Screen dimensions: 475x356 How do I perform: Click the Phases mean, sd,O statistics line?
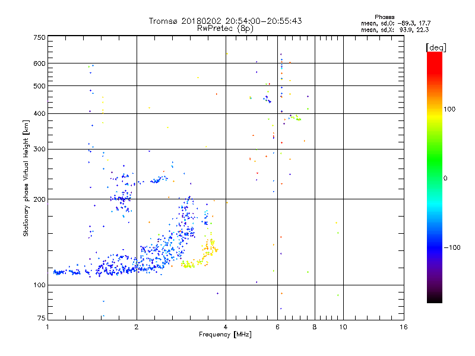click(x=395, y=23)
